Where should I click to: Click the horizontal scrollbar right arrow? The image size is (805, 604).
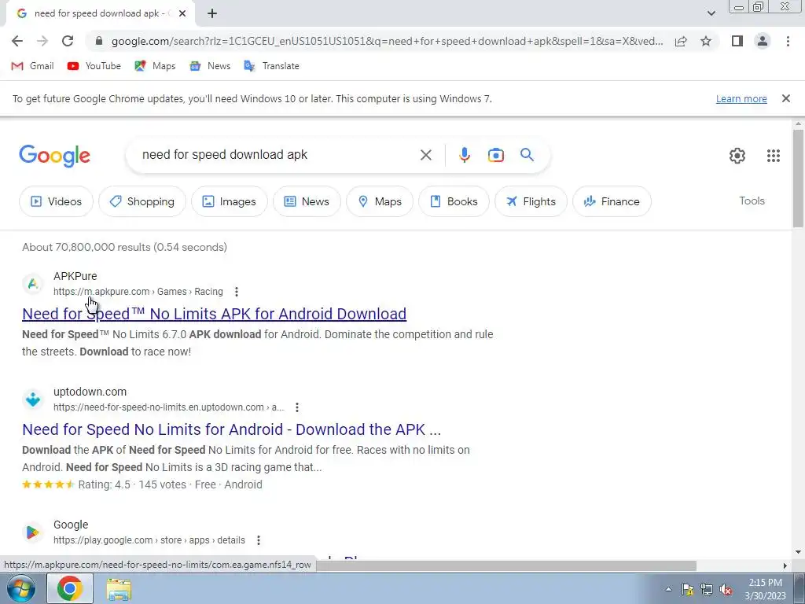(x=785, y=565)
